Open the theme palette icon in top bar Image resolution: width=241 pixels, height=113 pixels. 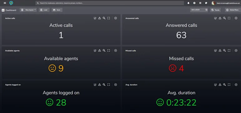point(206,3)
